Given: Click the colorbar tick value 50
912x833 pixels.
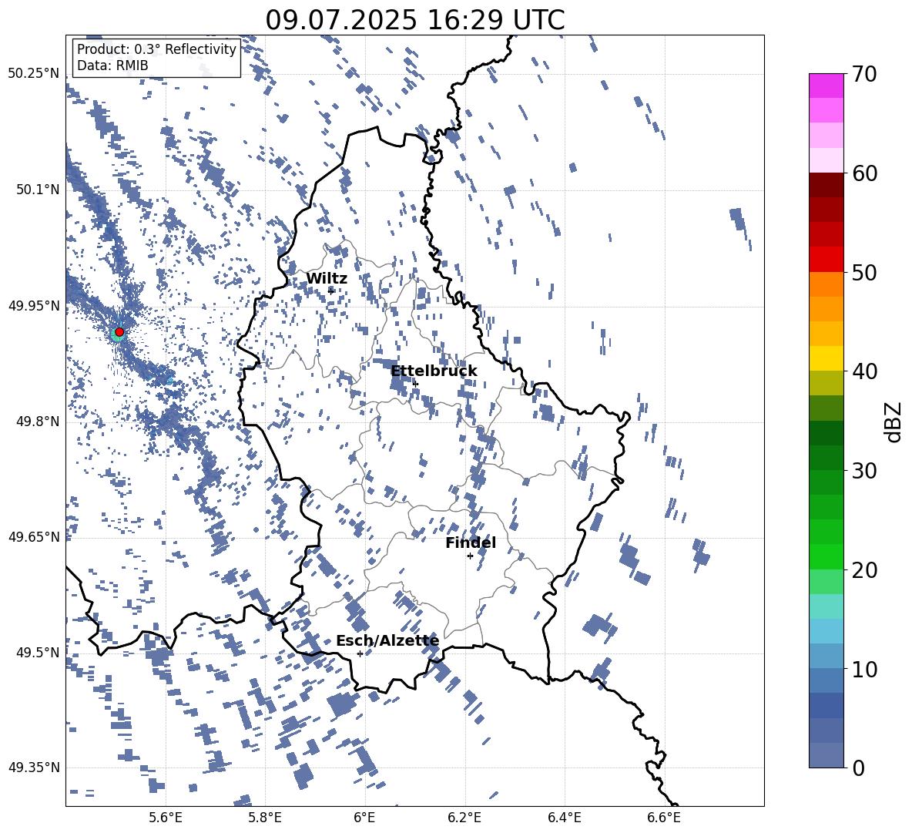Looking at the screenshot, I should (x=864, y=272).
